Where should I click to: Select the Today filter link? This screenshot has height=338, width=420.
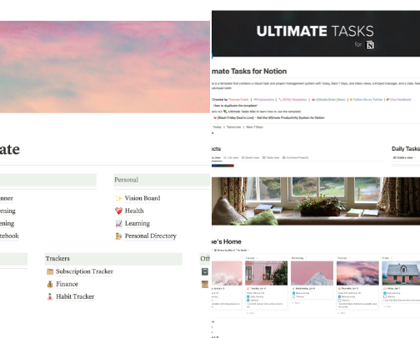point(217,127)
